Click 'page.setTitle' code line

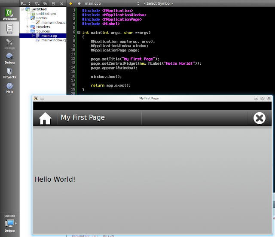(125, 59)
